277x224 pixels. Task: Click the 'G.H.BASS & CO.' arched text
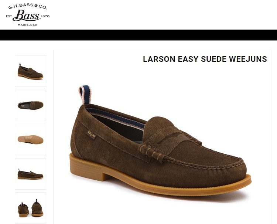click(x=27, y=6)
